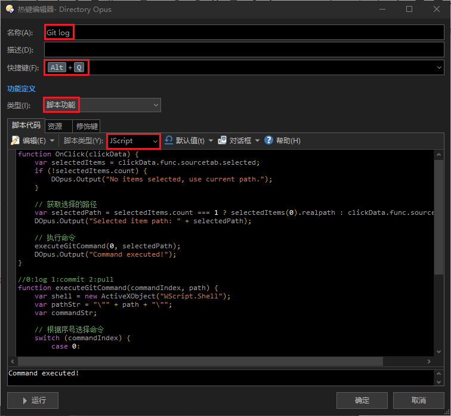Screen dimensions: 451x416
Task: Click the '// 执行命令' comment line
Action: point(55,238)
